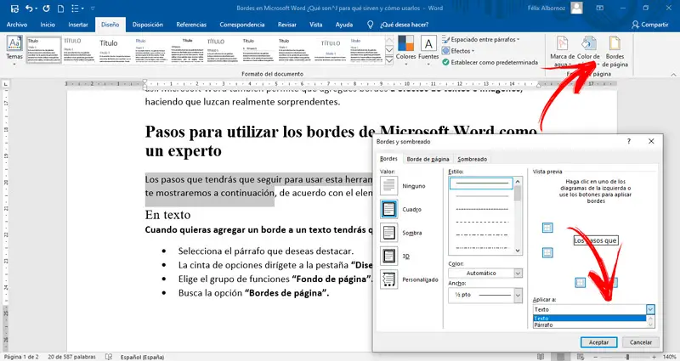Select the solid line style in Estilo list
Viewport: 680px width, 361px height.
pos(481,183)
